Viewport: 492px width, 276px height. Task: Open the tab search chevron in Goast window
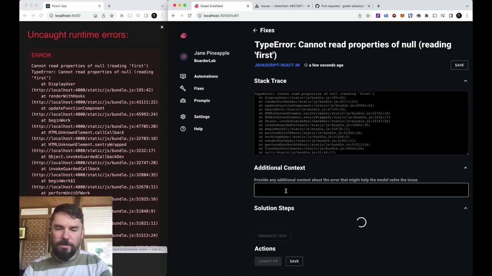pyautogui.click(x=467, y=6)
